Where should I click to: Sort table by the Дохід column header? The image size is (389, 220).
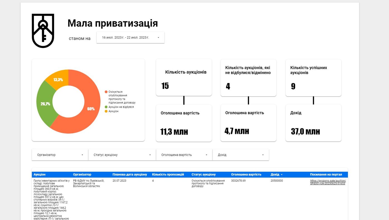point(275,174)
